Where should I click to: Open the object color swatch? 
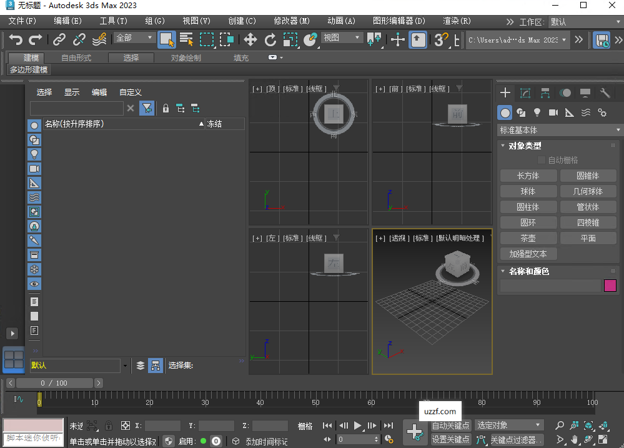[x=610, y=286]
